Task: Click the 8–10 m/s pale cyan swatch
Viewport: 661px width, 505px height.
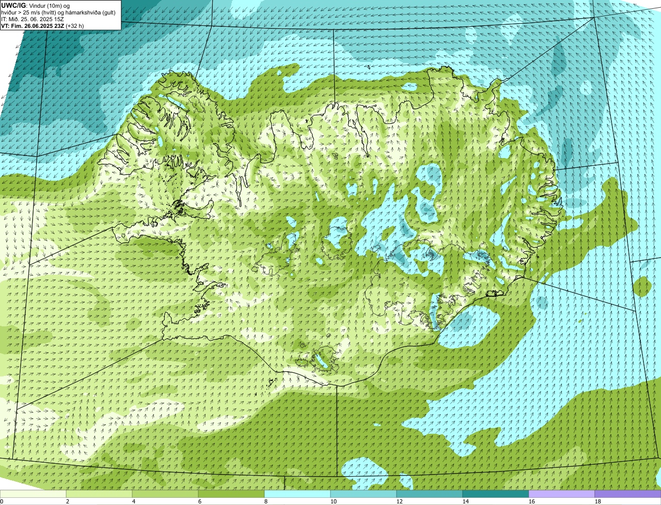Action: 297,494
